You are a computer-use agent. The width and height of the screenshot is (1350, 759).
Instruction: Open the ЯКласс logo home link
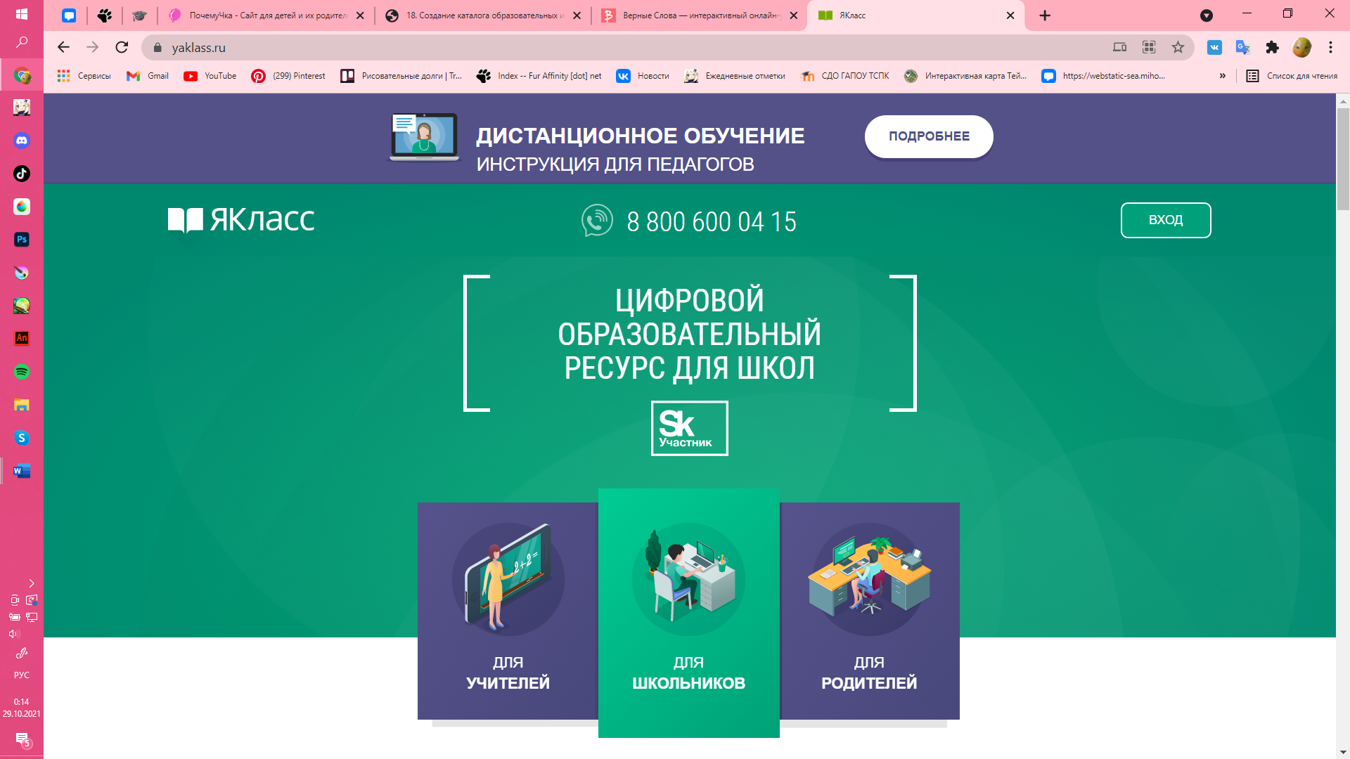pyautogui.click(x=241, y=220)
